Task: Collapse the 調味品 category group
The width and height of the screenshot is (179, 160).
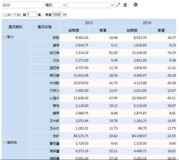Action: (x=5, y=142)
